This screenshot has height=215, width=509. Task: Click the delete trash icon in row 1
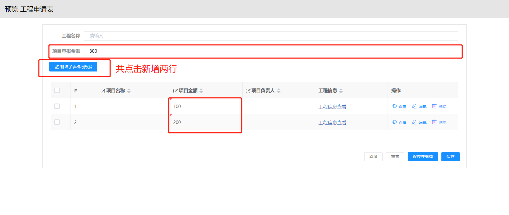[x=434, y=106]
